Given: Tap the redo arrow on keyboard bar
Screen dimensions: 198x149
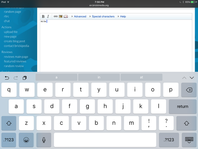Looking at the screenshot, I should (x=16, y=78).
